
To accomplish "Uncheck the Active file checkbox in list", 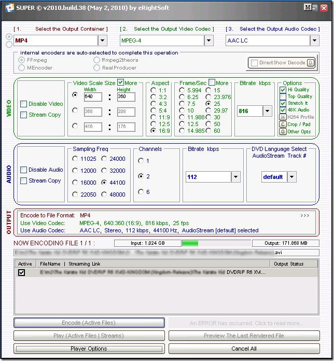I will click(x=22, y=273).
